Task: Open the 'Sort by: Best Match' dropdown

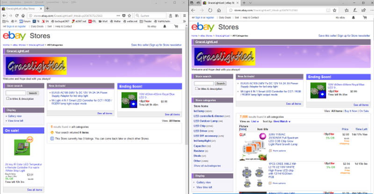Action: pyautogui.click(x=282, y=122)
